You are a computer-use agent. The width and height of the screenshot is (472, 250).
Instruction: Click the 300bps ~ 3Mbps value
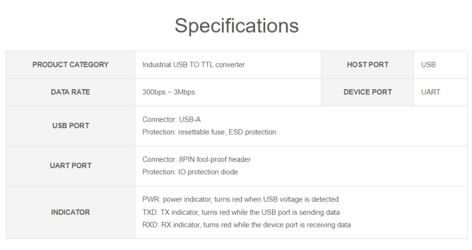click(168, 93)
